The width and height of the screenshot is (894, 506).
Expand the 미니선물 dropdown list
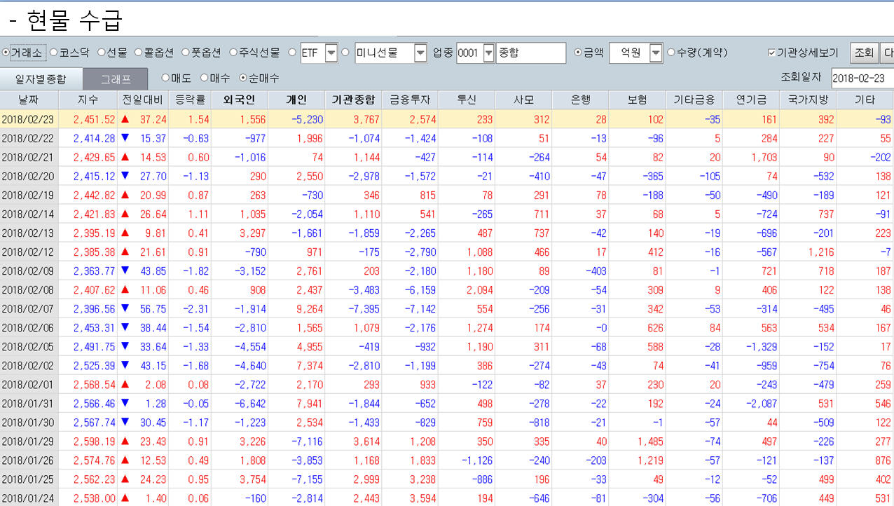(420, 53)
